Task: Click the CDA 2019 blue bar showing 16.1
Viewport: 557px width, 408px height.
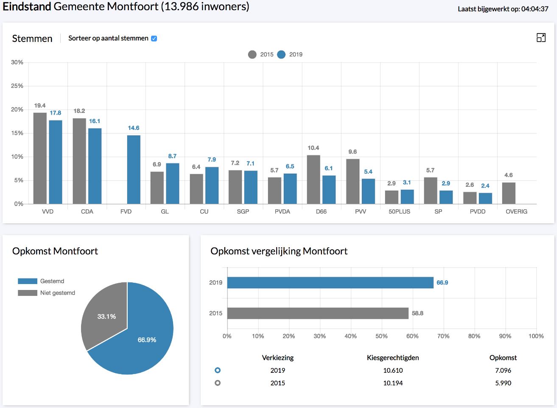Action: point(95,166)
